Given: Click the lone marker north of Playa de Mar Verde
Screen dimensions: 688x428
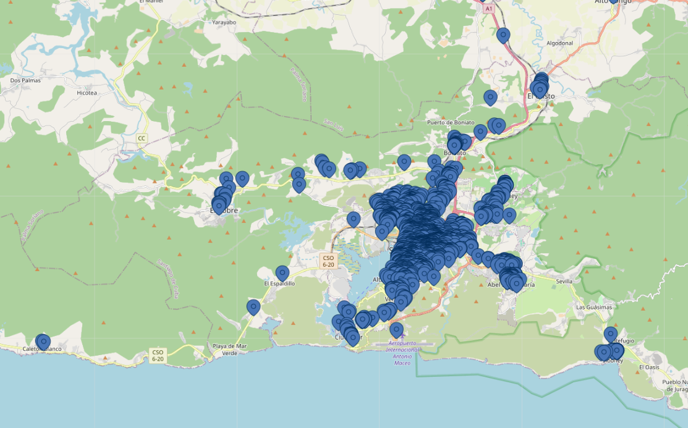Looking at the screenshot, I should [253, 306].
